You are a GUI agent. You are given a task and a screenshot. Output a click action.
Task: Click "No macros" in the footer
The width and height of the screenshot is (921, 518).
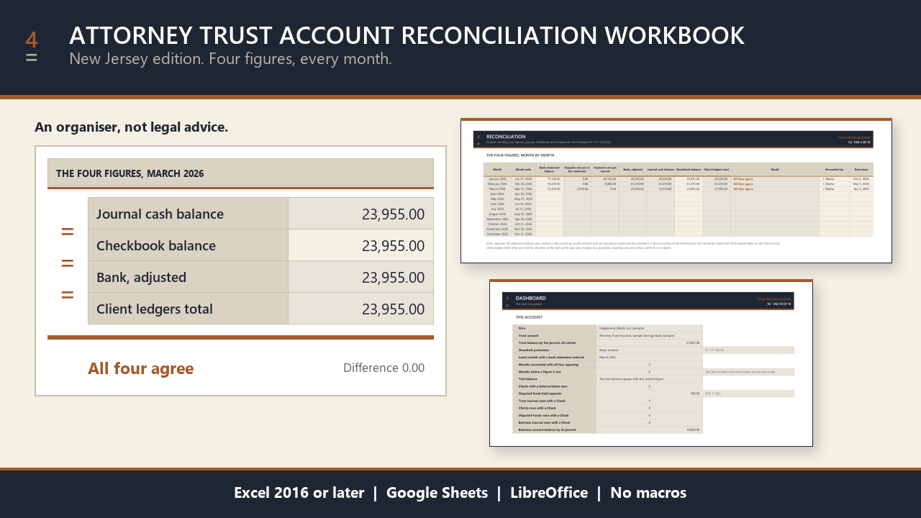click(648, 493)
